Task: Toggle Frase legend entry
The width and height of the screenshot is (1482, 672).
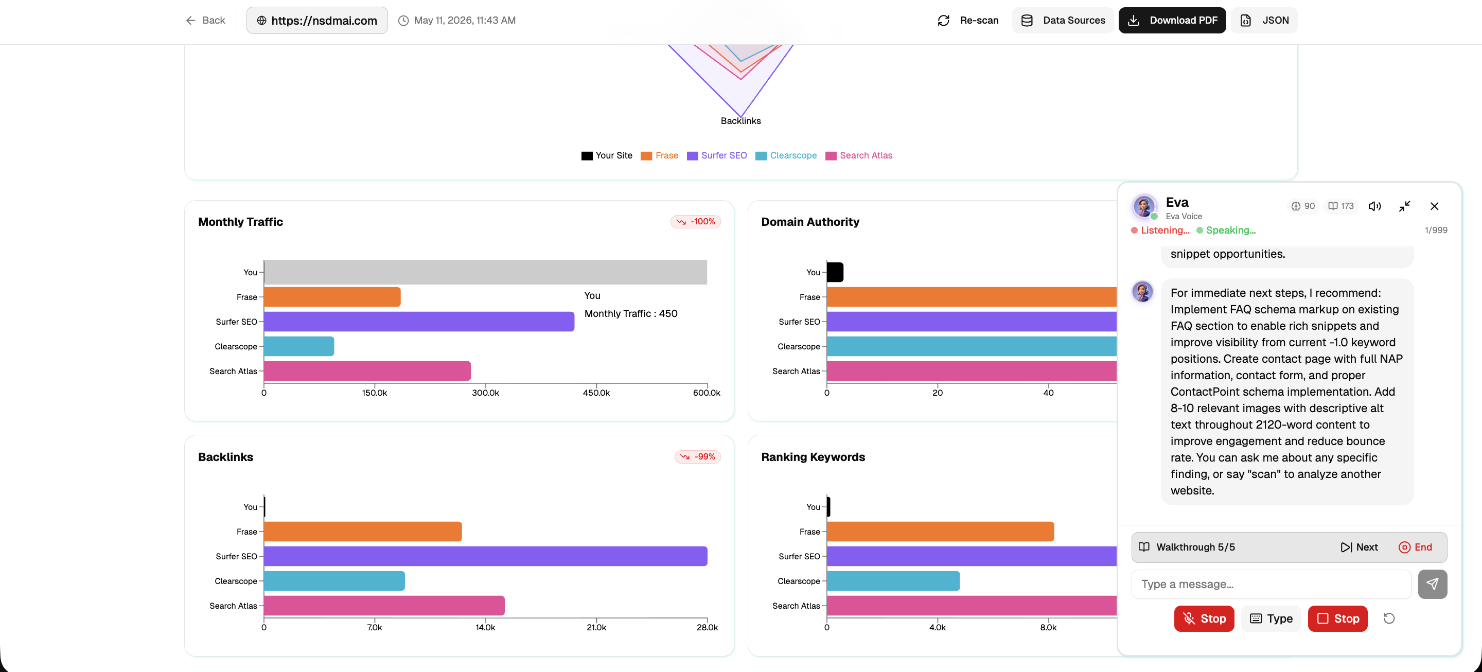Action: (x=659, y=155)
